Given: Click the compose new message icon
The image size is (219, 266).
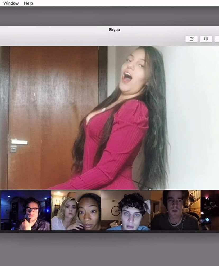Looking at the screenshot, I should coord(191,39).
